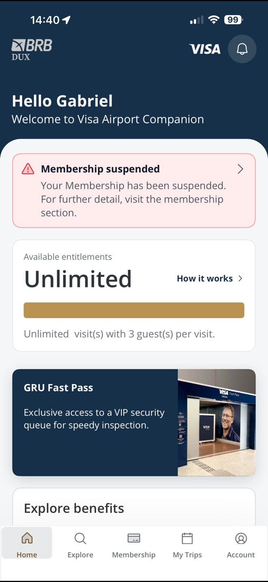The image size is (268, 582).
Task: Tap the Membership card icon
Action: coord(134,538)
